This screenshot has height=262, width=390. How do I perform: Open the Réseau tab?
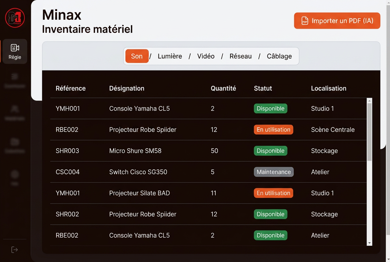241,56
